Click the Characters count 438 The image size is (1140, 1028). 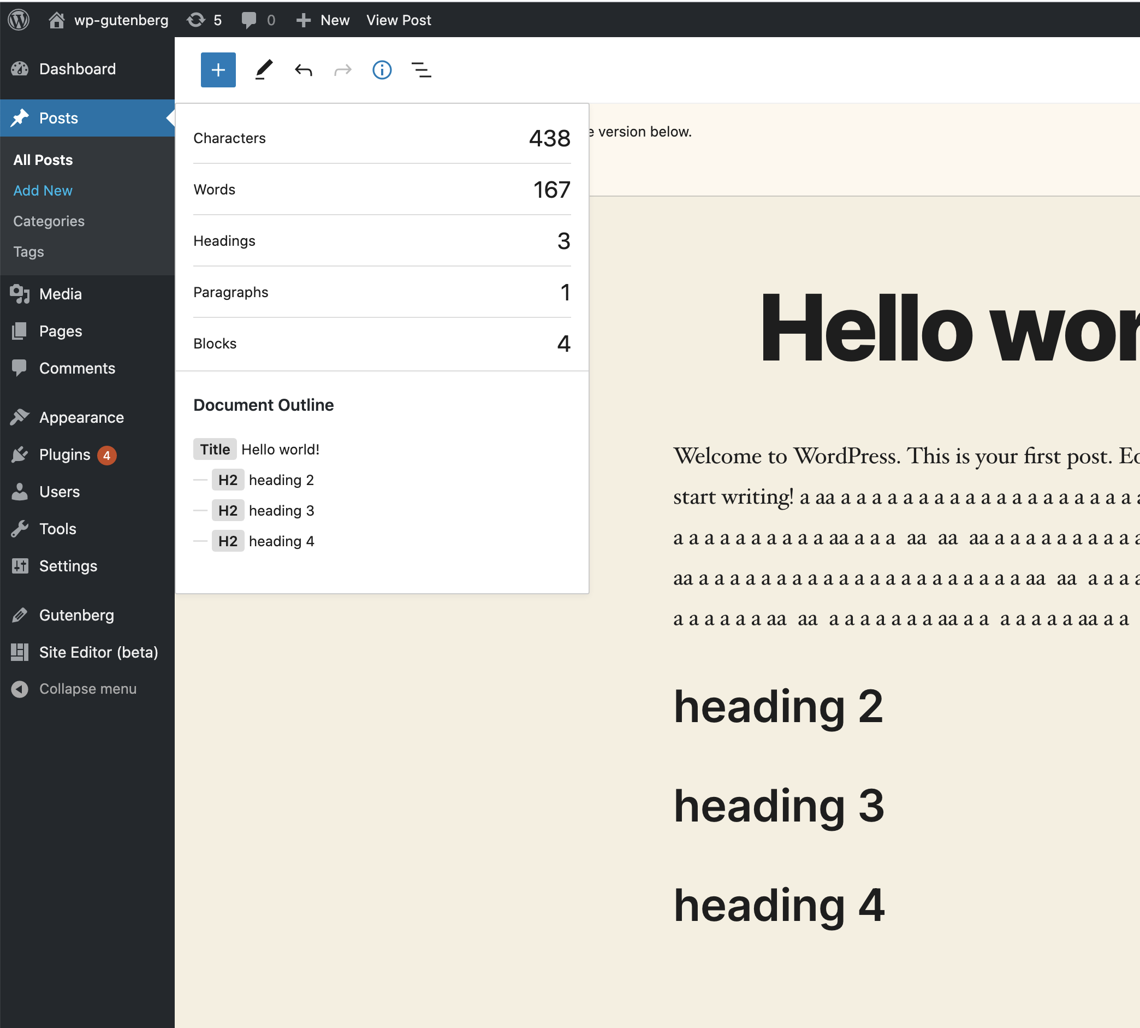(549, 138)
